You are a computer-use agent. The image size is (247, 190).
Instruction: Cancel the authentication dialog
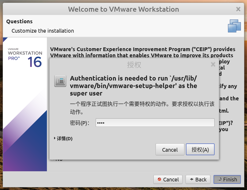pos(170,149)
